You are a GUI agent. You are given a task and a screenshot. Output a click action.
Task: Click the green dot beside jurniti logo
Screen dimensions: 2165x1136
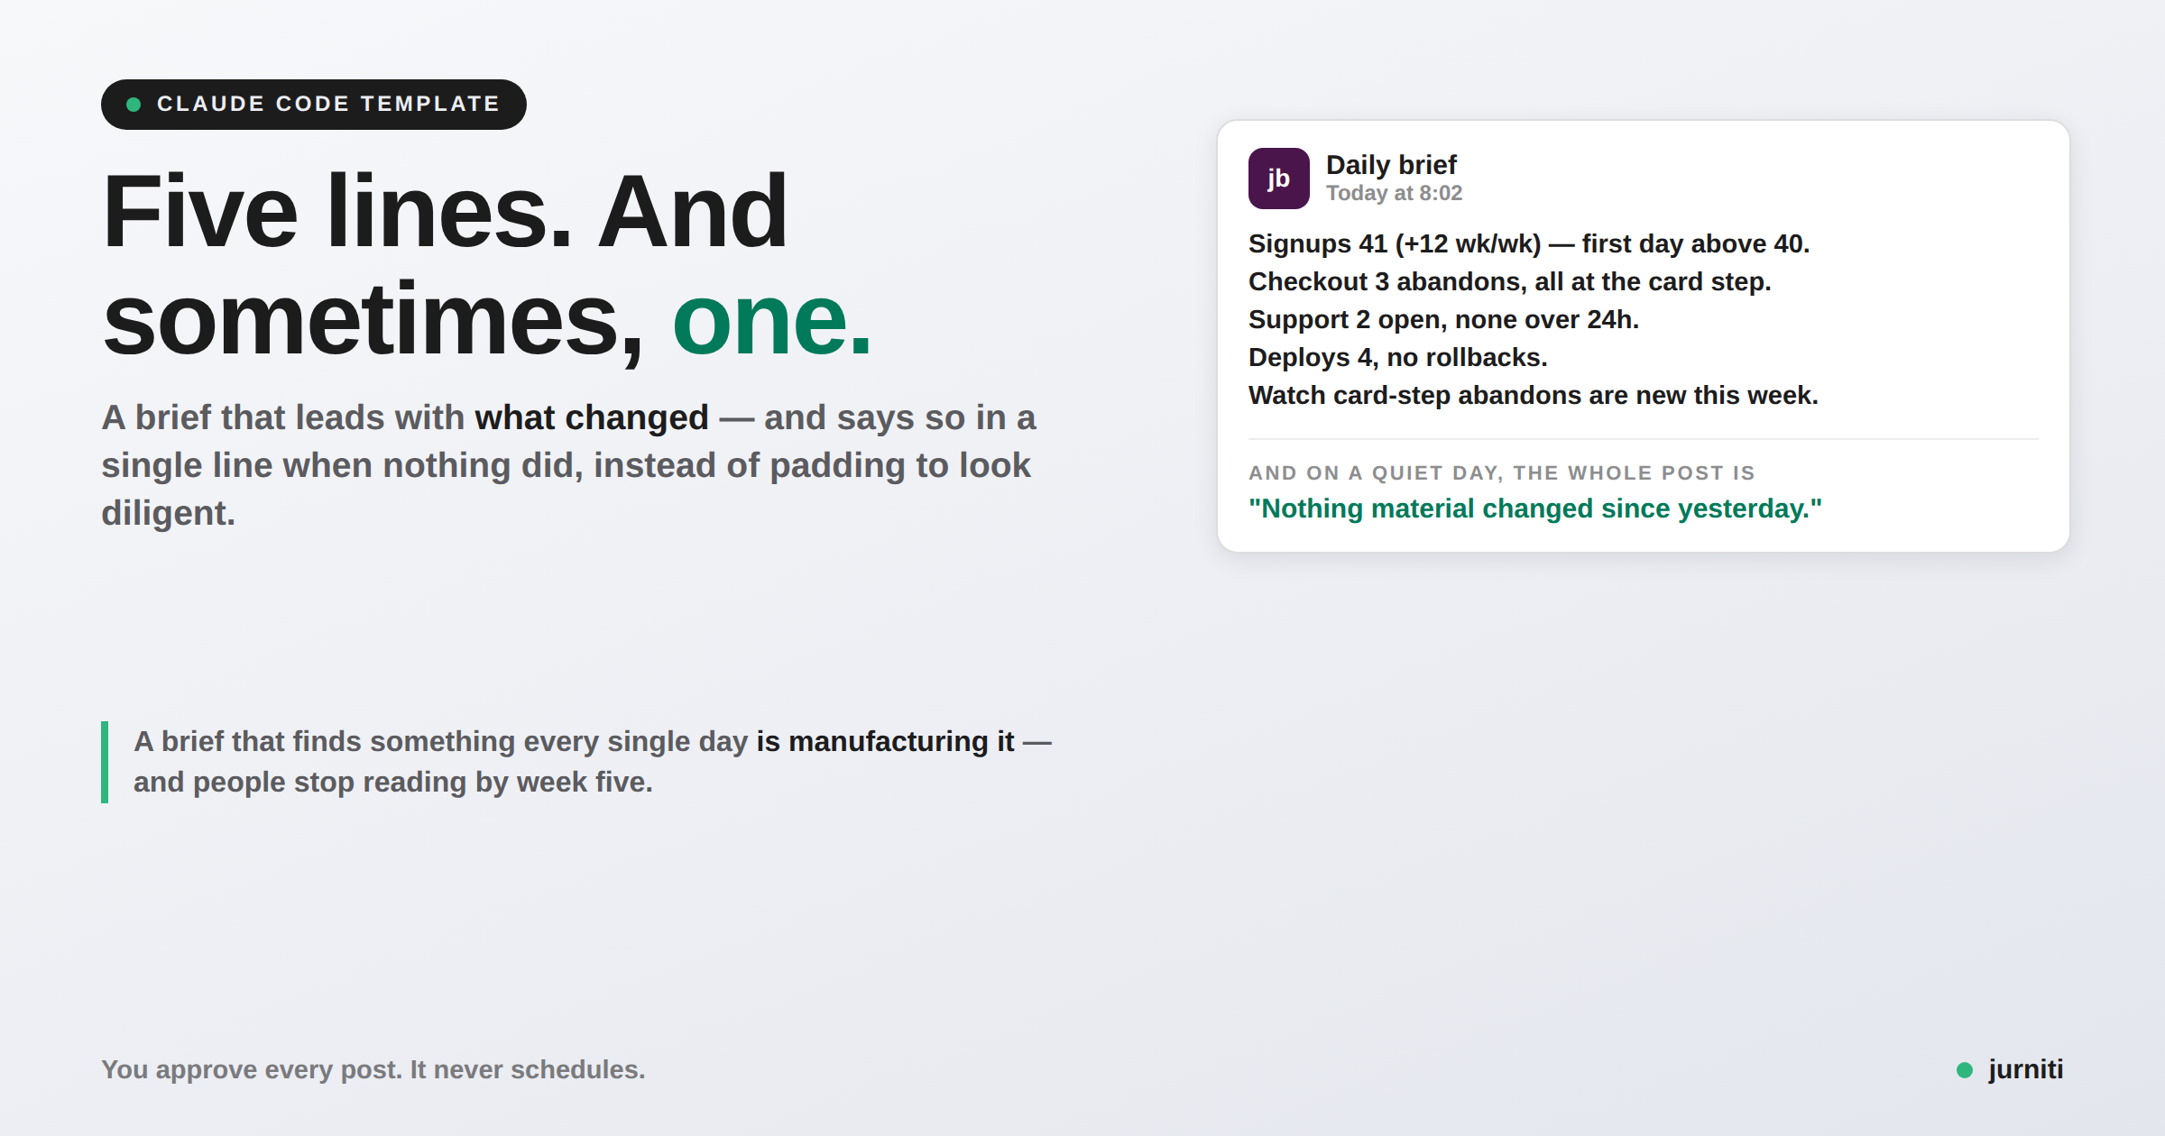point(1965,1070)
